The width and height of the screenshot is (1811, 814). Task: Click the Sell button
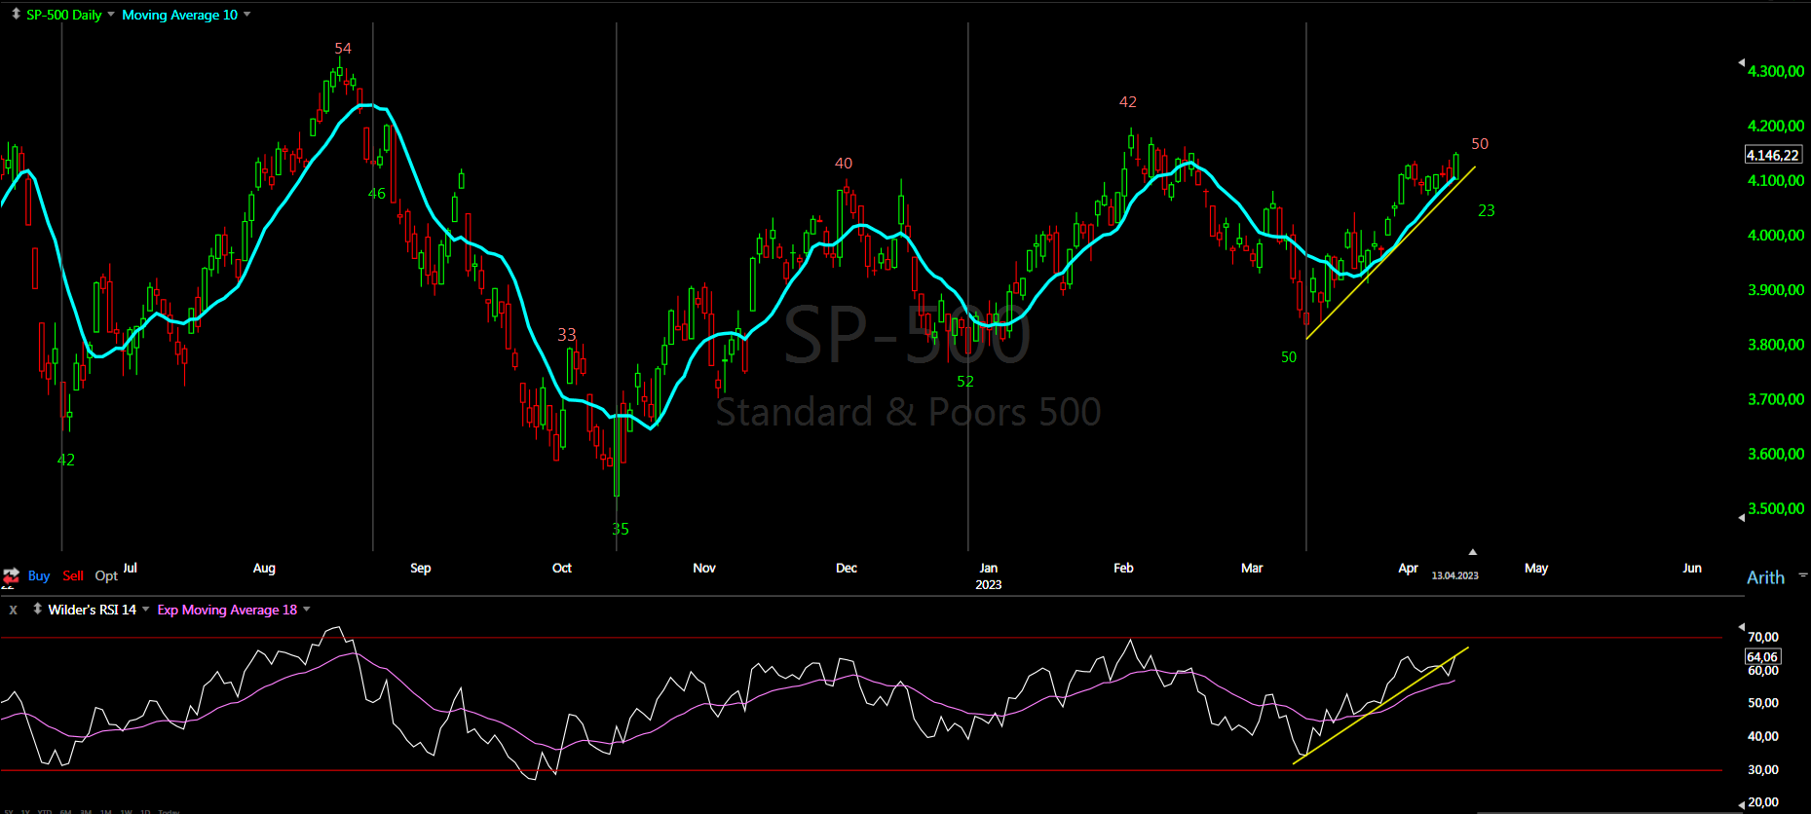point(73,575)
